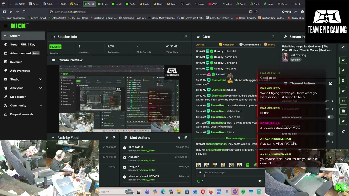Open chat settings gear icon
Image resolution: width=349 pixels, height=196 pixels.
260,181
